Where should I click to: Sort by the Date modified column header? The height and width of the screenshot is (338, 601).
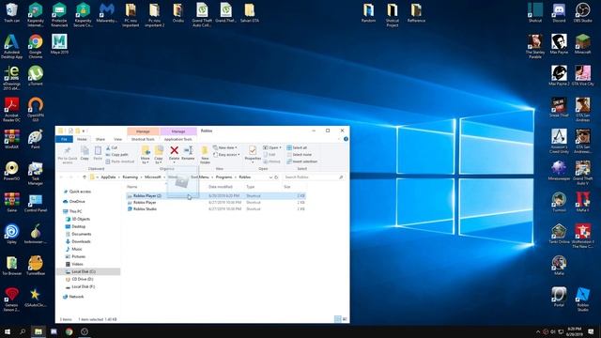tap(221, 187)
